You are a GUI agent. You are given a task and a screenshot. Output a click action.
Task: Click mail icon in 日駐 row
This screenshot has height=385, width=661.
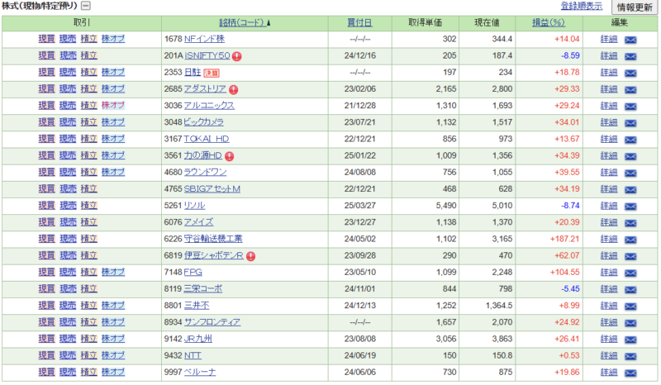tap(630, 73)
